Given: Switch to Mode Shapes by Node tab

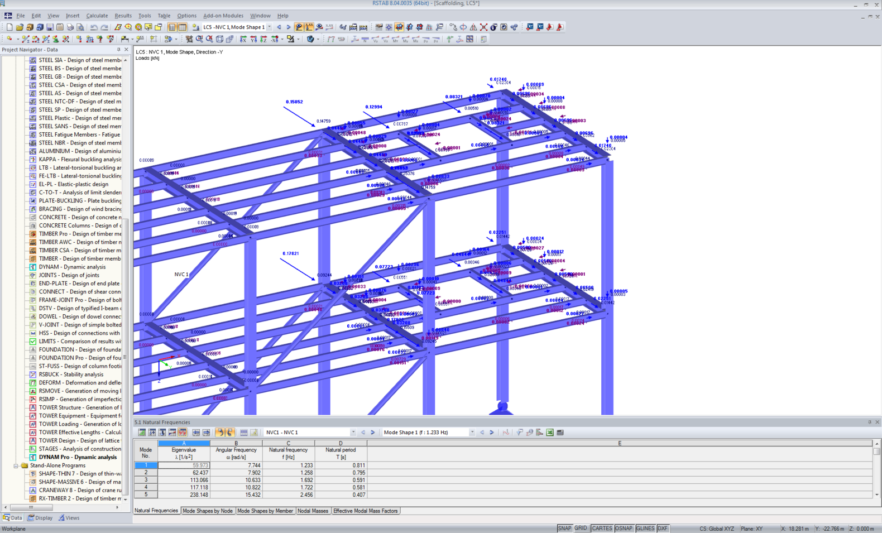Looking at the screenshot, I should coord(208,511).
